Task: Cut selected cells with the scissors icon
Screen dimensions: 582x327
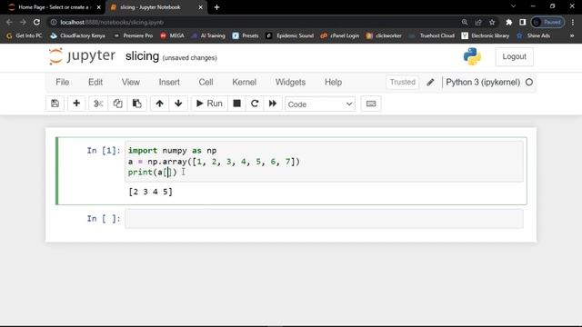Action: point(98,104)
